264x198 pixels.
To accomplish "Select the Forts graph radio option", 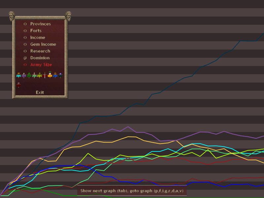I will tap(32, 31).
